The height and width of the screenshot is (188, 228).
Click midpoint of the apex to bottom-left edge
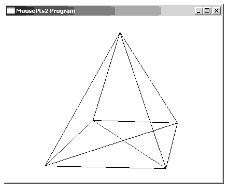(82, 99)
